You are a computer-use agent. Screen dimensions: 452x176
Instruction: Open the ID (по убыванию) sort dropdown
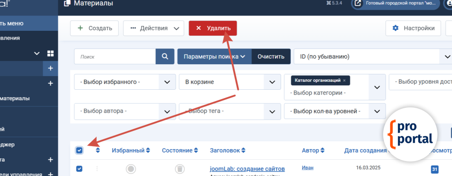point(372,57)
